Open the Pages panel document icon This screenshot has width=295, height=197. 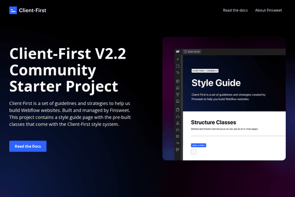pyautogui.click(x=178, y=66)
